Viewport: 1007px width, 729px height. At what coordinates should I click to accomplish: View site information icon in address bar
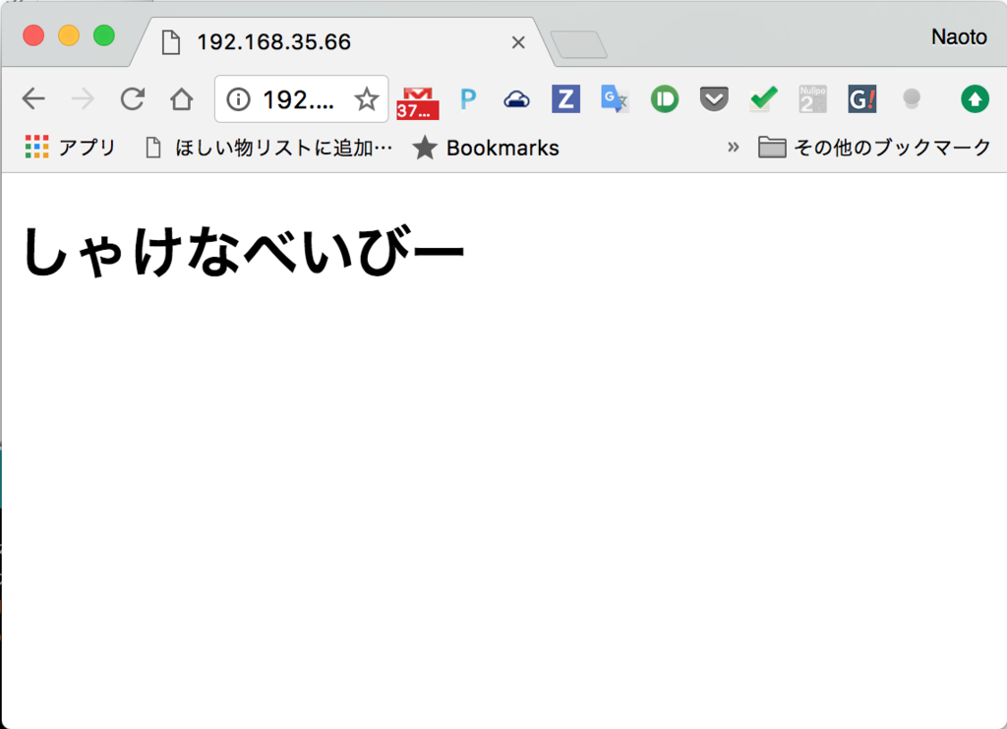pos(238,99)
